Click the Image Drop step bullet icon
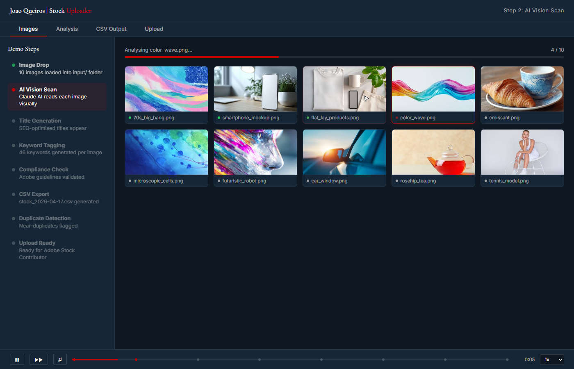 [x=14, y=64]
